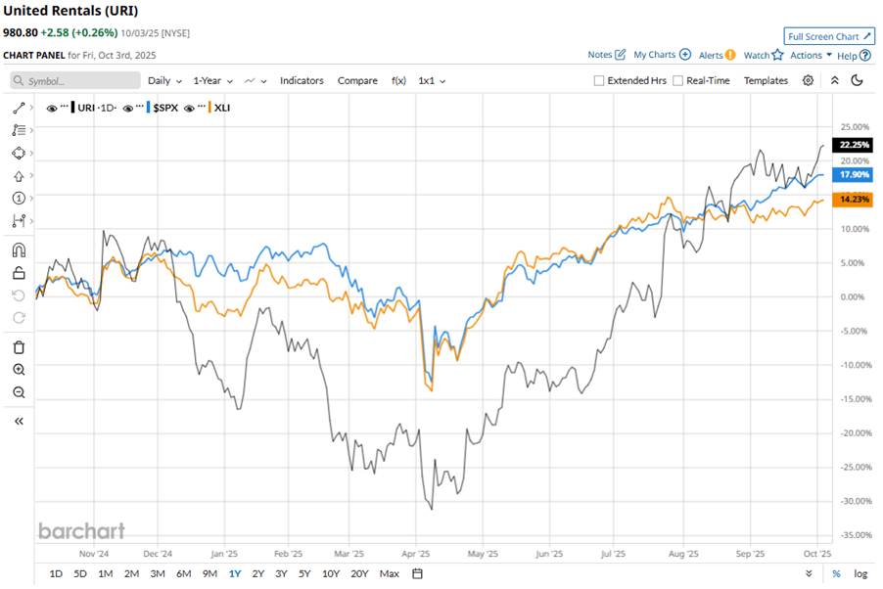Select the trend line drawing tool
Image resolution: width=883 pixels, height=589 pixels.
point(19,108)
